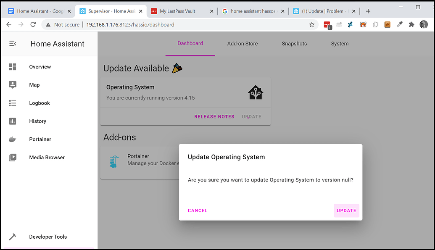Go forward in browser history
This screenshot has width=435, height=250.
click(21, 25)
